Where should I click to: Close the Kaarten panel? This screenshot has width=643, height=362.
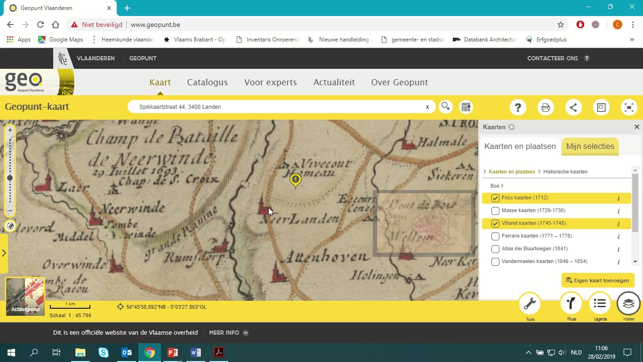click(637, 127)
